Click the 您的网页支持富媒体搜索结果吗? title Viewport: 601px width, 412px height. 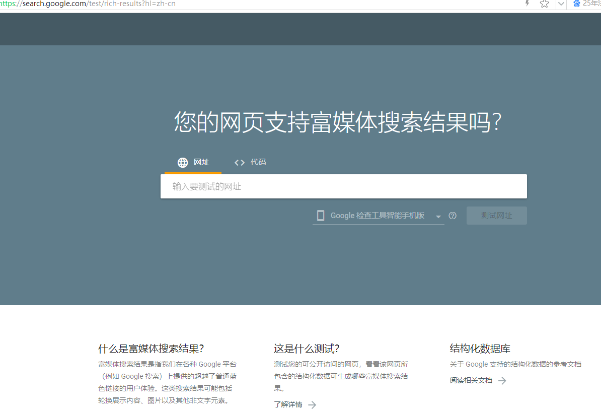pyautogui.click(x=338, y=122)
